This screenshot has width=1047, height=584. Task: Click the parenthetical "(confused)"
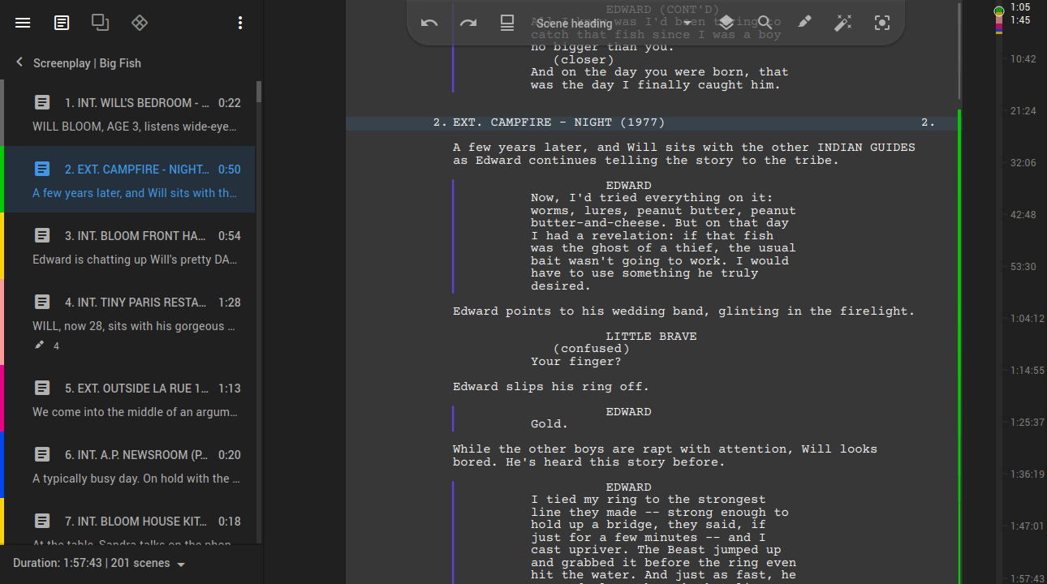click(592, 349)
